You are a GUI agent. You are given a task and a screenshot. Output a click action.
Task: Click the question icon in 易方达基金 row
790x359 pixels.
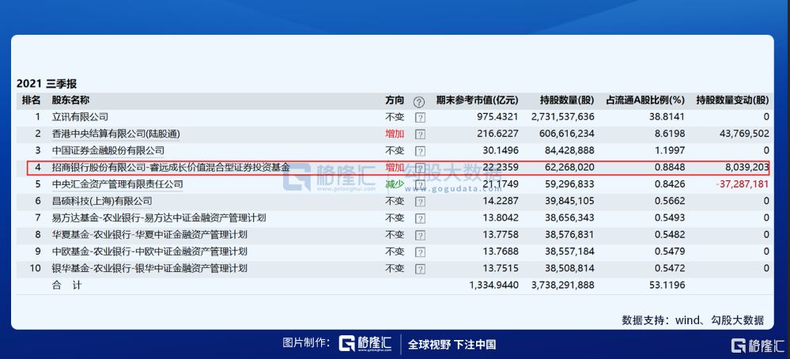(x=420, y=218)
